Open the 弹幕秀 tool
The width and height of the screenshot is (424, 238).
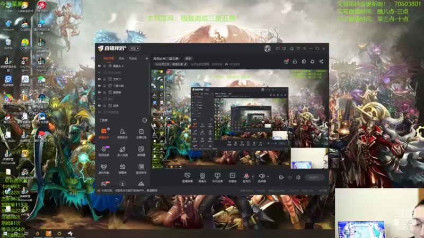point(122,169)
